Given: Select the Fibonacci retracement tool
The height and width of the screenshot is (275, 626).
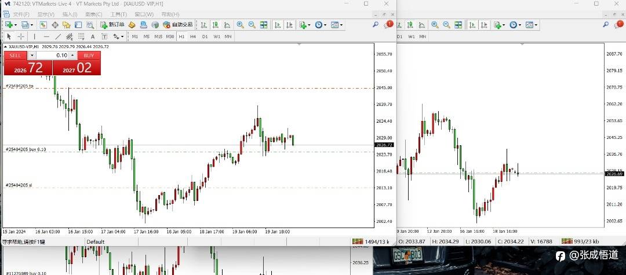Looking at the screenshot, I should (x=81, y=36).
